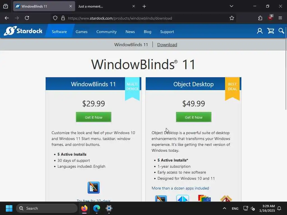Click the uBlock extension icon with badge
The width and height of the screenshot is (287, 215).
[x=270, y=18]
